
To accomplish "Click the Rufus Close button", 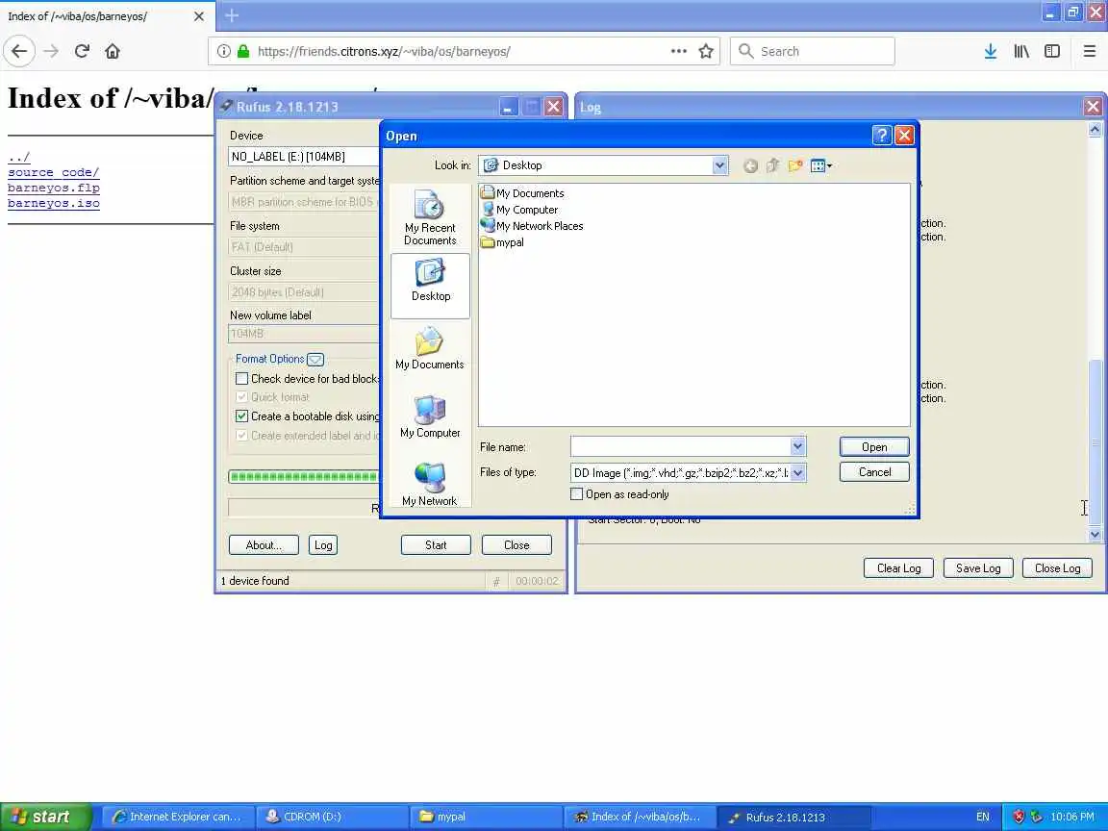I will (516, 544).
